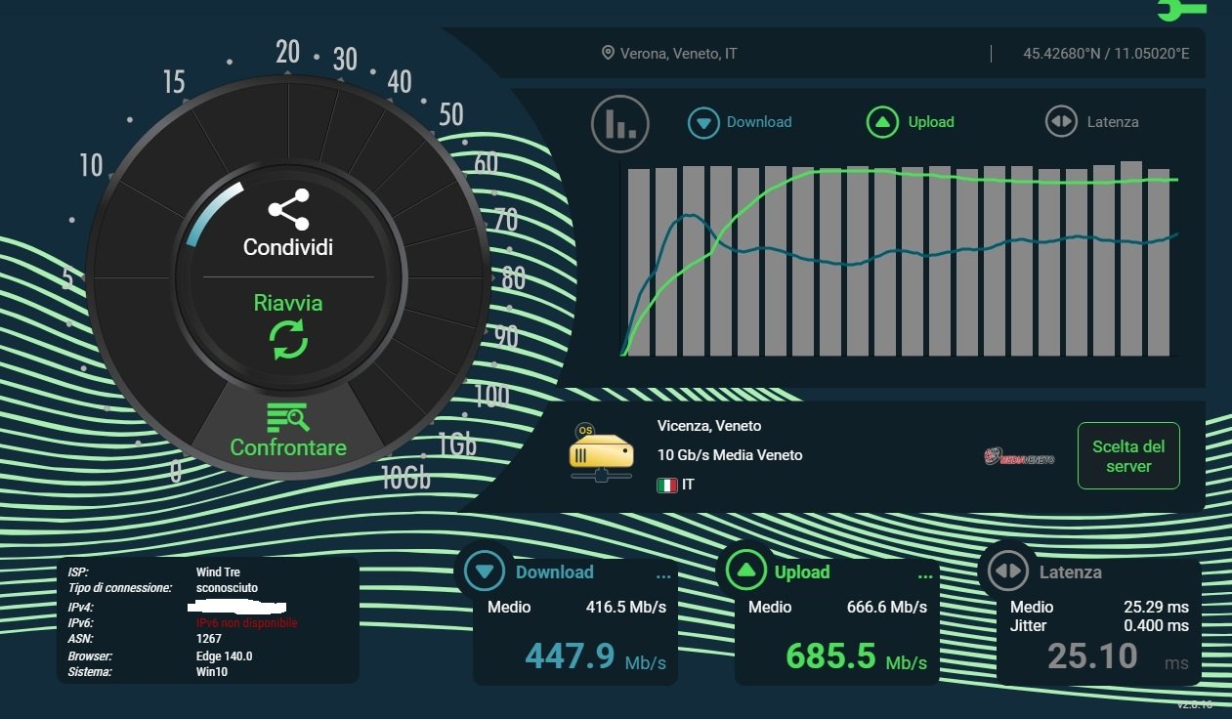Click the location pin icon beside Verona
1232x719 pixels.
click(x=608, y=53)
